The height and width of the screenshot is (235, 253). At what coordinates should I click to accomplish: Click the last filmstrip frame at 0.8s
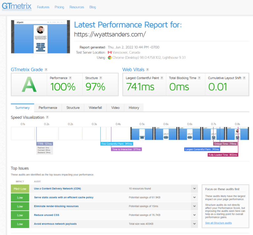(237, 133)
